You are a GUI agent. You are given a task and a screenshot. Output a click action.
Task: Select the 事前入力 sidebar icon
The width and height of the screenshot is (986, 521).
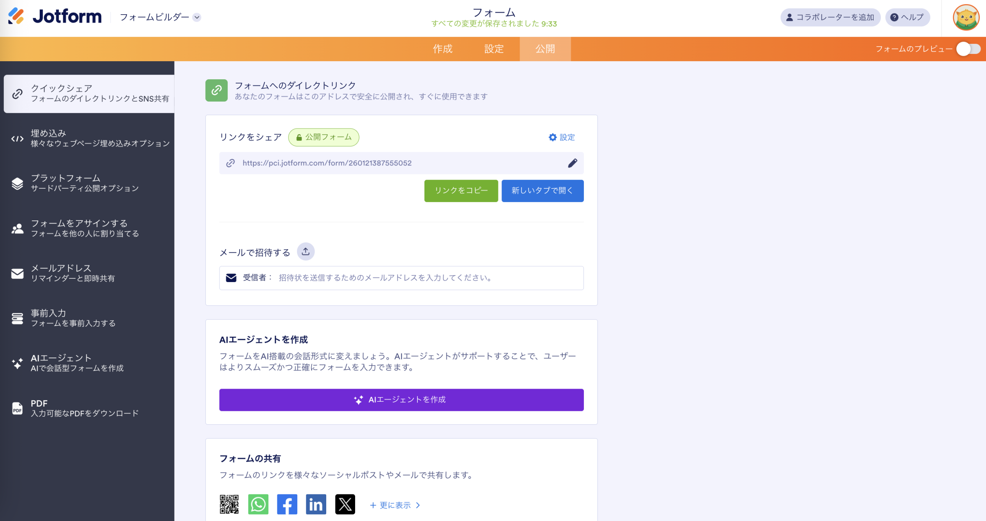point(18,318)
